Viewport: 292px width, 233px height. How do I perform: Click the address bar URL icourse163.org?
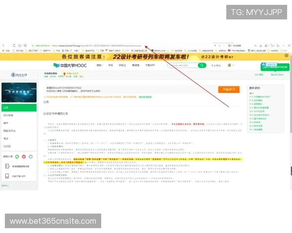tap(96, 46)
